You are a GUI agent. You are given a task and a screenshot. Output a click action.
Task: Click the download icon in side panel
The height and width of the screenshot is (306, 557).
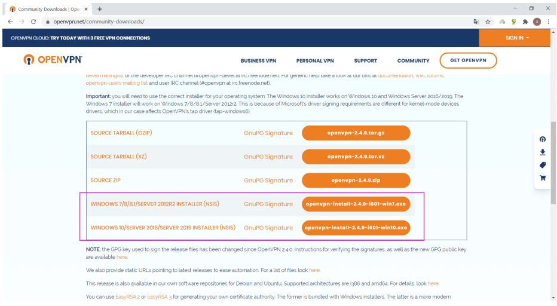(543, 152)
